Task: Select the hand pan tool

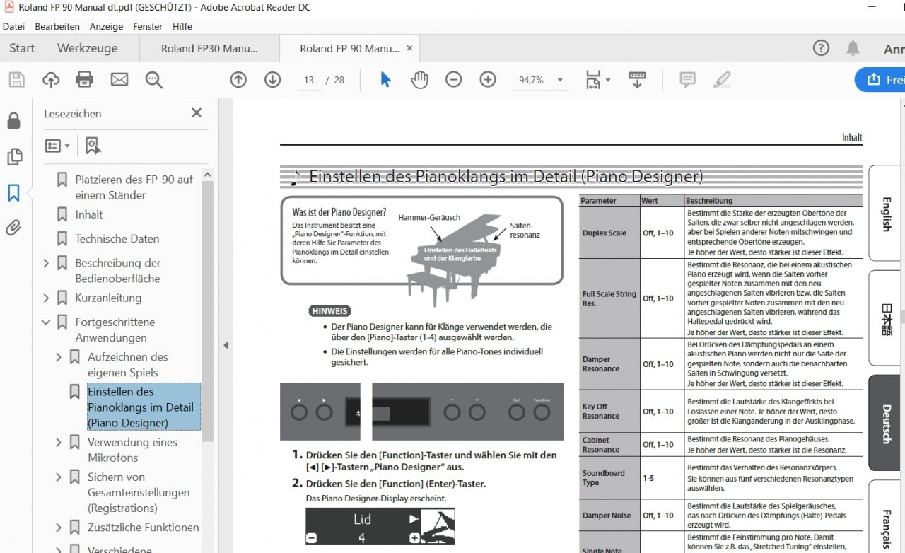Action: [x=420, y=79]
